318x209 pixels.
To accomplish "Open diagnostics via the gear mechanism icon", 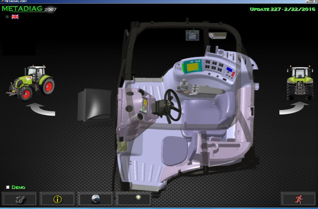I will coord(19,199).
